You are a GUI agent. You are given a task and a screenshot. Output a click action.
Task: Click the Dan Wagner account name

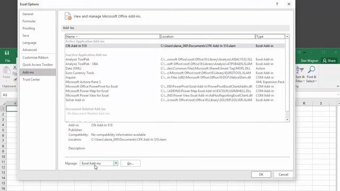coord(309,61)
